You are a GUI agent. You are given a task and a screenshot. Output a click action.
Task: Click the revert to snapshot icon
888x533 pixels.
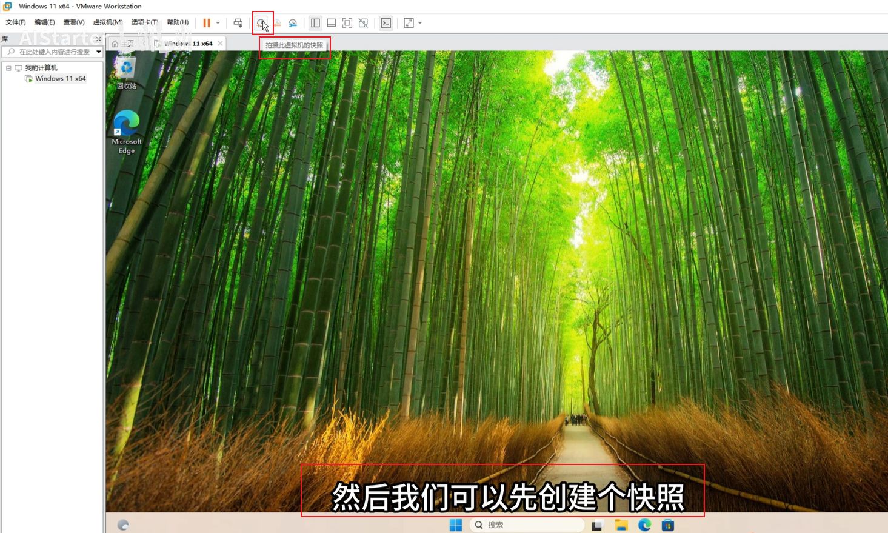277,23
